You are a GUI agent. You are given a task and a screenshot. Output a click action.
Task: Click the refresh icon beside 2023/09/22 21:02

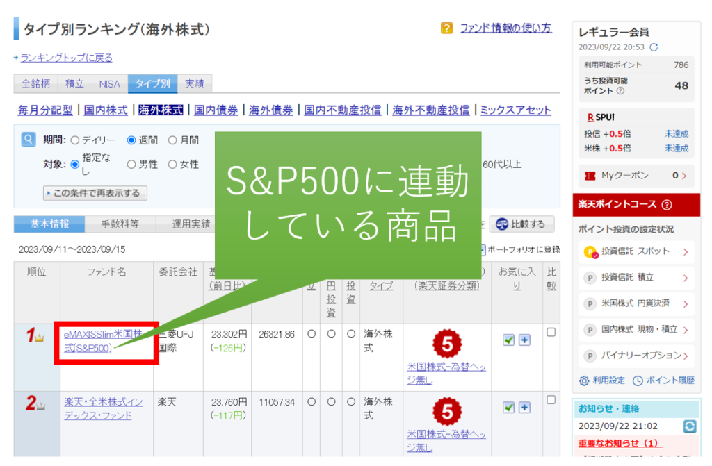point(689,426)
